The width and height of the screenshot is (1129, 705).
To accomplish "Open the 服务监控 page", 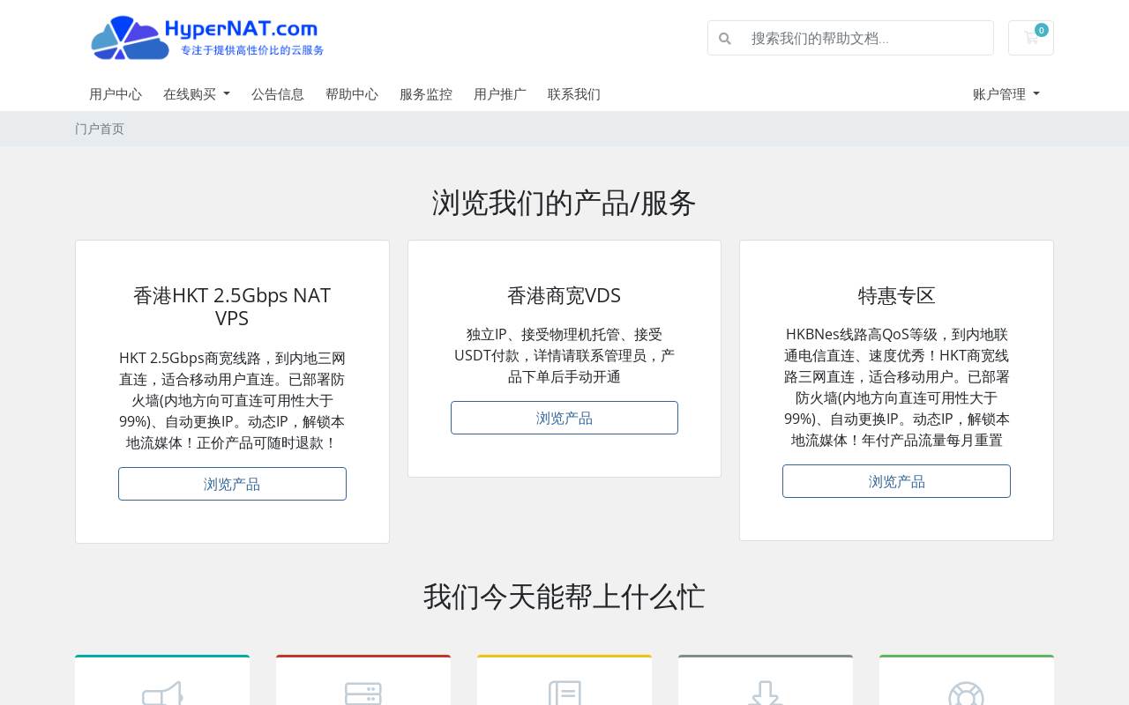I will [426, 94].
